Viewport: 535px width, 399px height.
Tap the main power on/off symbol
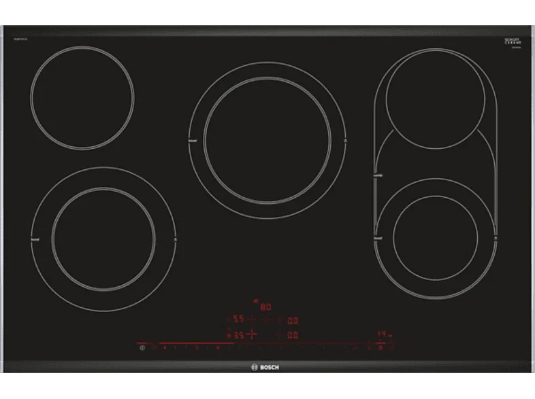(142, 348)
